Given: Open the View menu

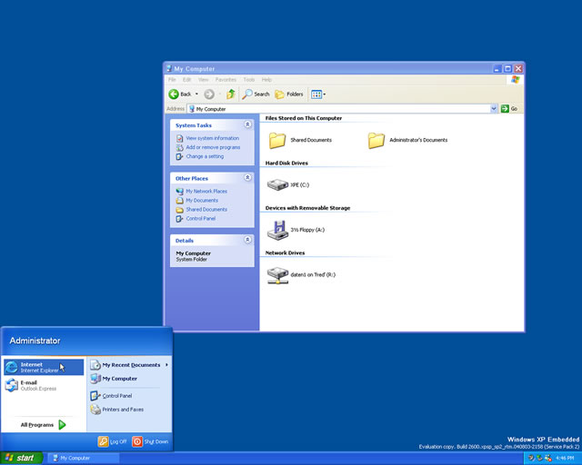Looking at the screenshot, I should (x=203, y=80).
